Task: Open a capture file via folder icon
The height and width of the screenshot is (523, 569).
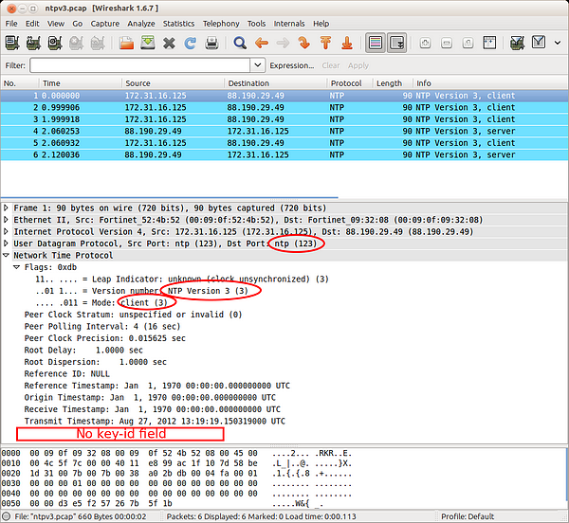Action: 126,43
